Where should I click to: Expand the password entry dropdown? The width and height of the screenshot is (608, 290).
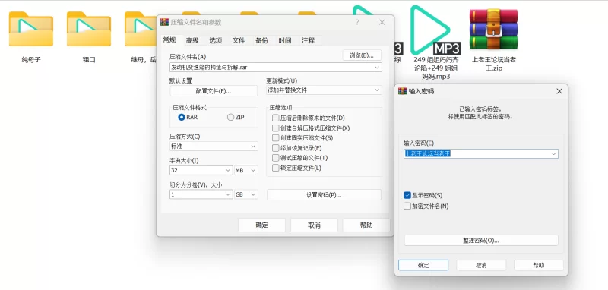click(x=553, y=153)
